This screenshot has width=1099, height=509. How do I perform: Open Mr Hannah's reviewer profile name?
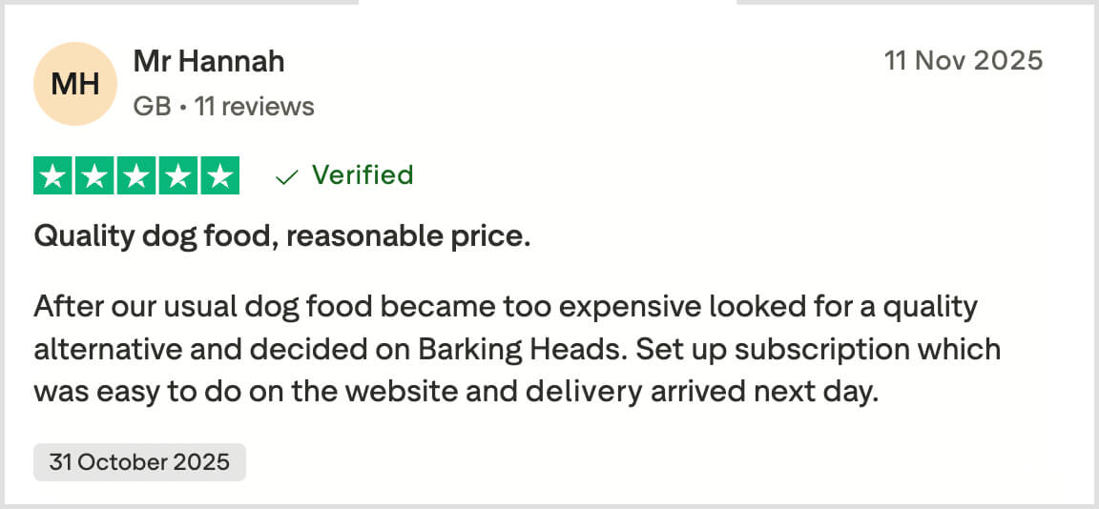[209, 62]
